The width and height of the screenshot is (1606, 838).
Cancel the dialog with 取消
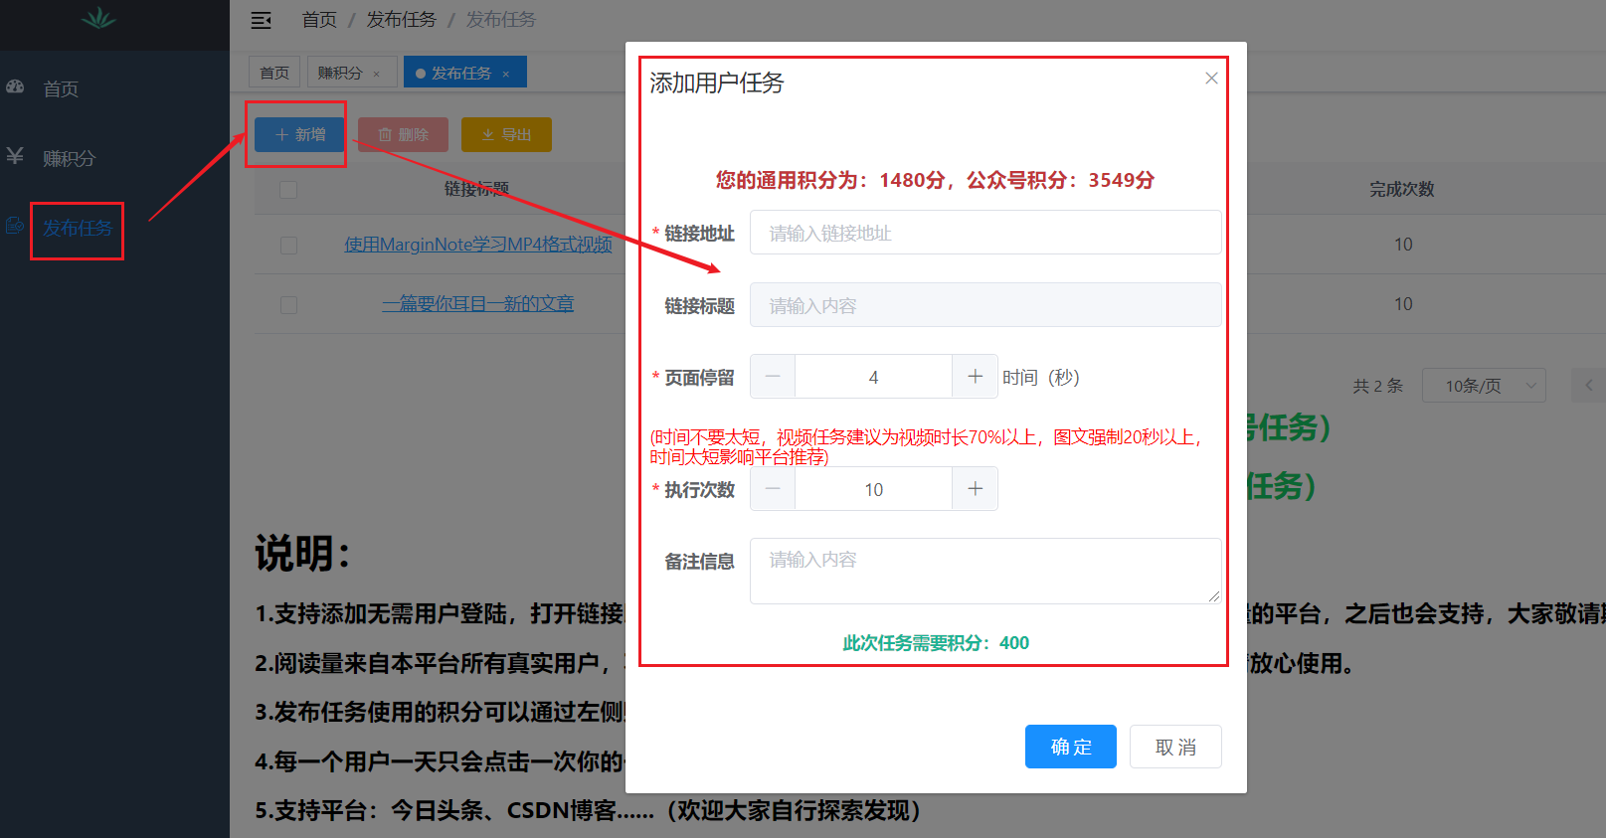point(1175,747)
